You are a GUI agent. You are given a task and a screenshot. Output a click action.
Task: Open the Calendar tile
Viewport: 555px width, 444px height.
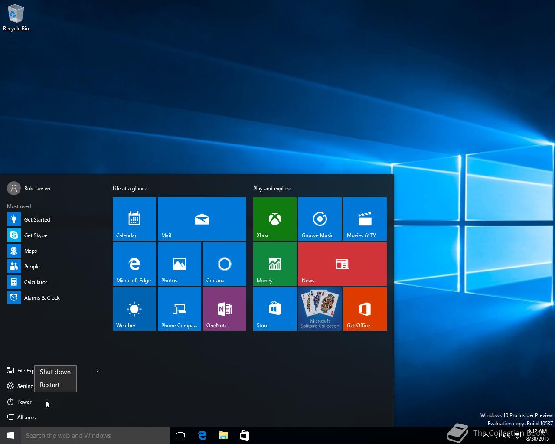pos(134,219)
